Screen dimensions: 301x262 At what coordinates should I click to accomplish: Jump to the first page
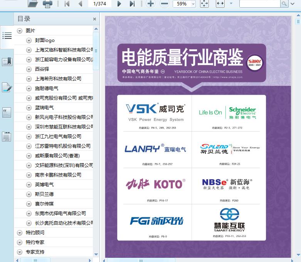pyautogui.click(x=67, y=3)
